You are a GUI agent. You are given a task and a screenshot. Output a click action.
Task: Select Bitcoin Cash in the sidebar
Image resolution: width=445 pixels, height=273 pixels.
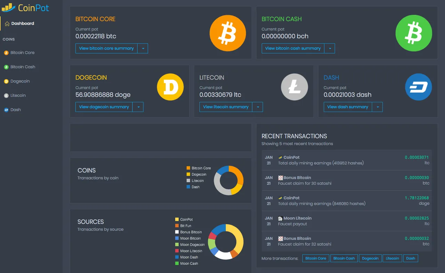point(23,67)
